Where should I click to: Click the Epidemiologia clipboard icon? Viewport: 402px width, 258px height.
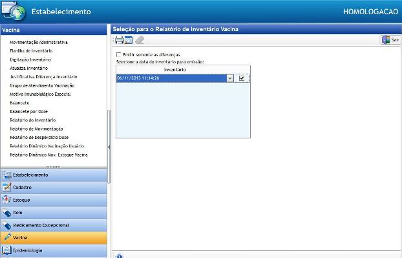pos(6,250)
